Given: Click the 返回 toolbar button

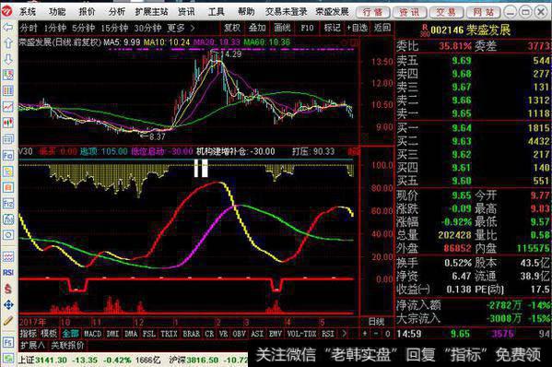Looking at the screenshot, I should (x=382, y=28).
